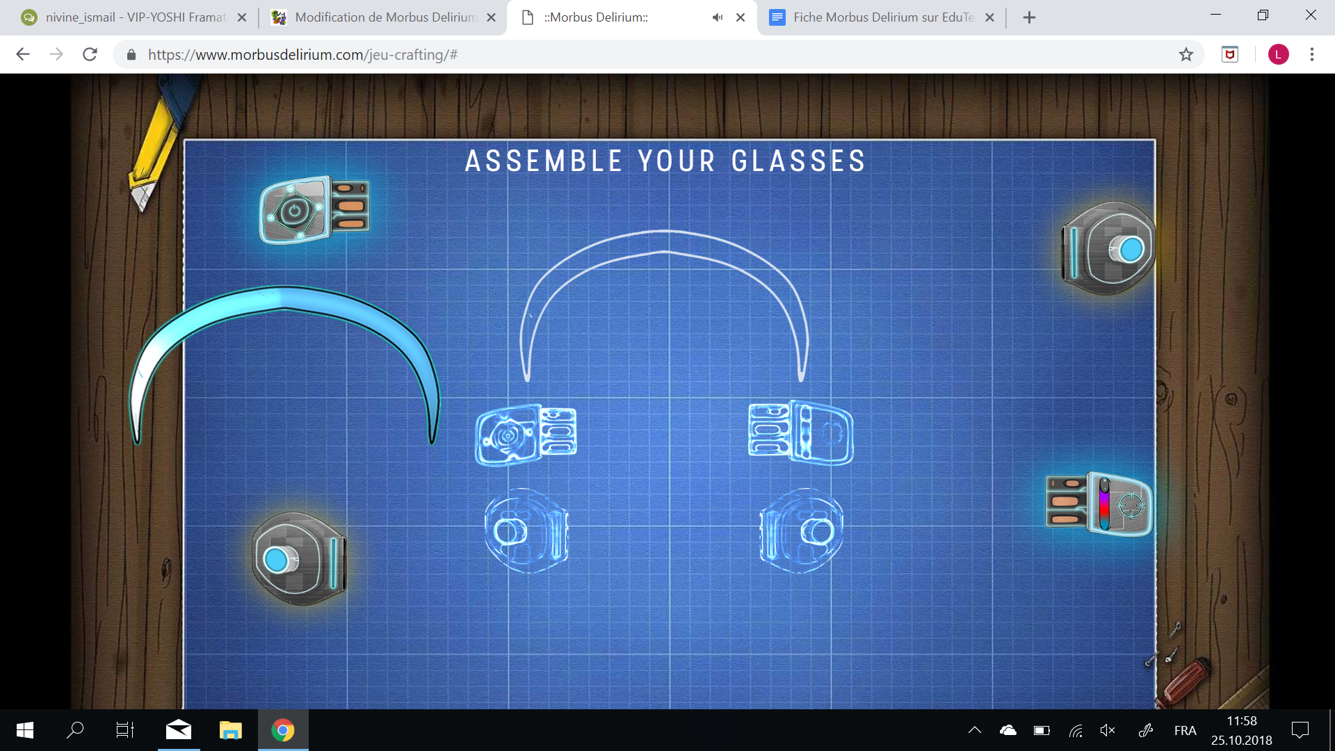Click the secure lock icon in address bar
The image size is (1335, 751).
tap(131, 54)
